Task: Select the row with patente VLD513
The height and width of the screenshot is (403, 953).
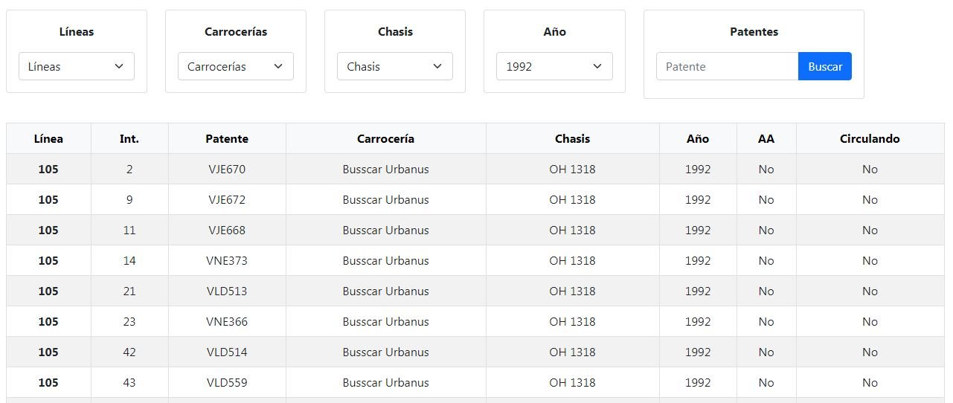Action: [475, 291]
